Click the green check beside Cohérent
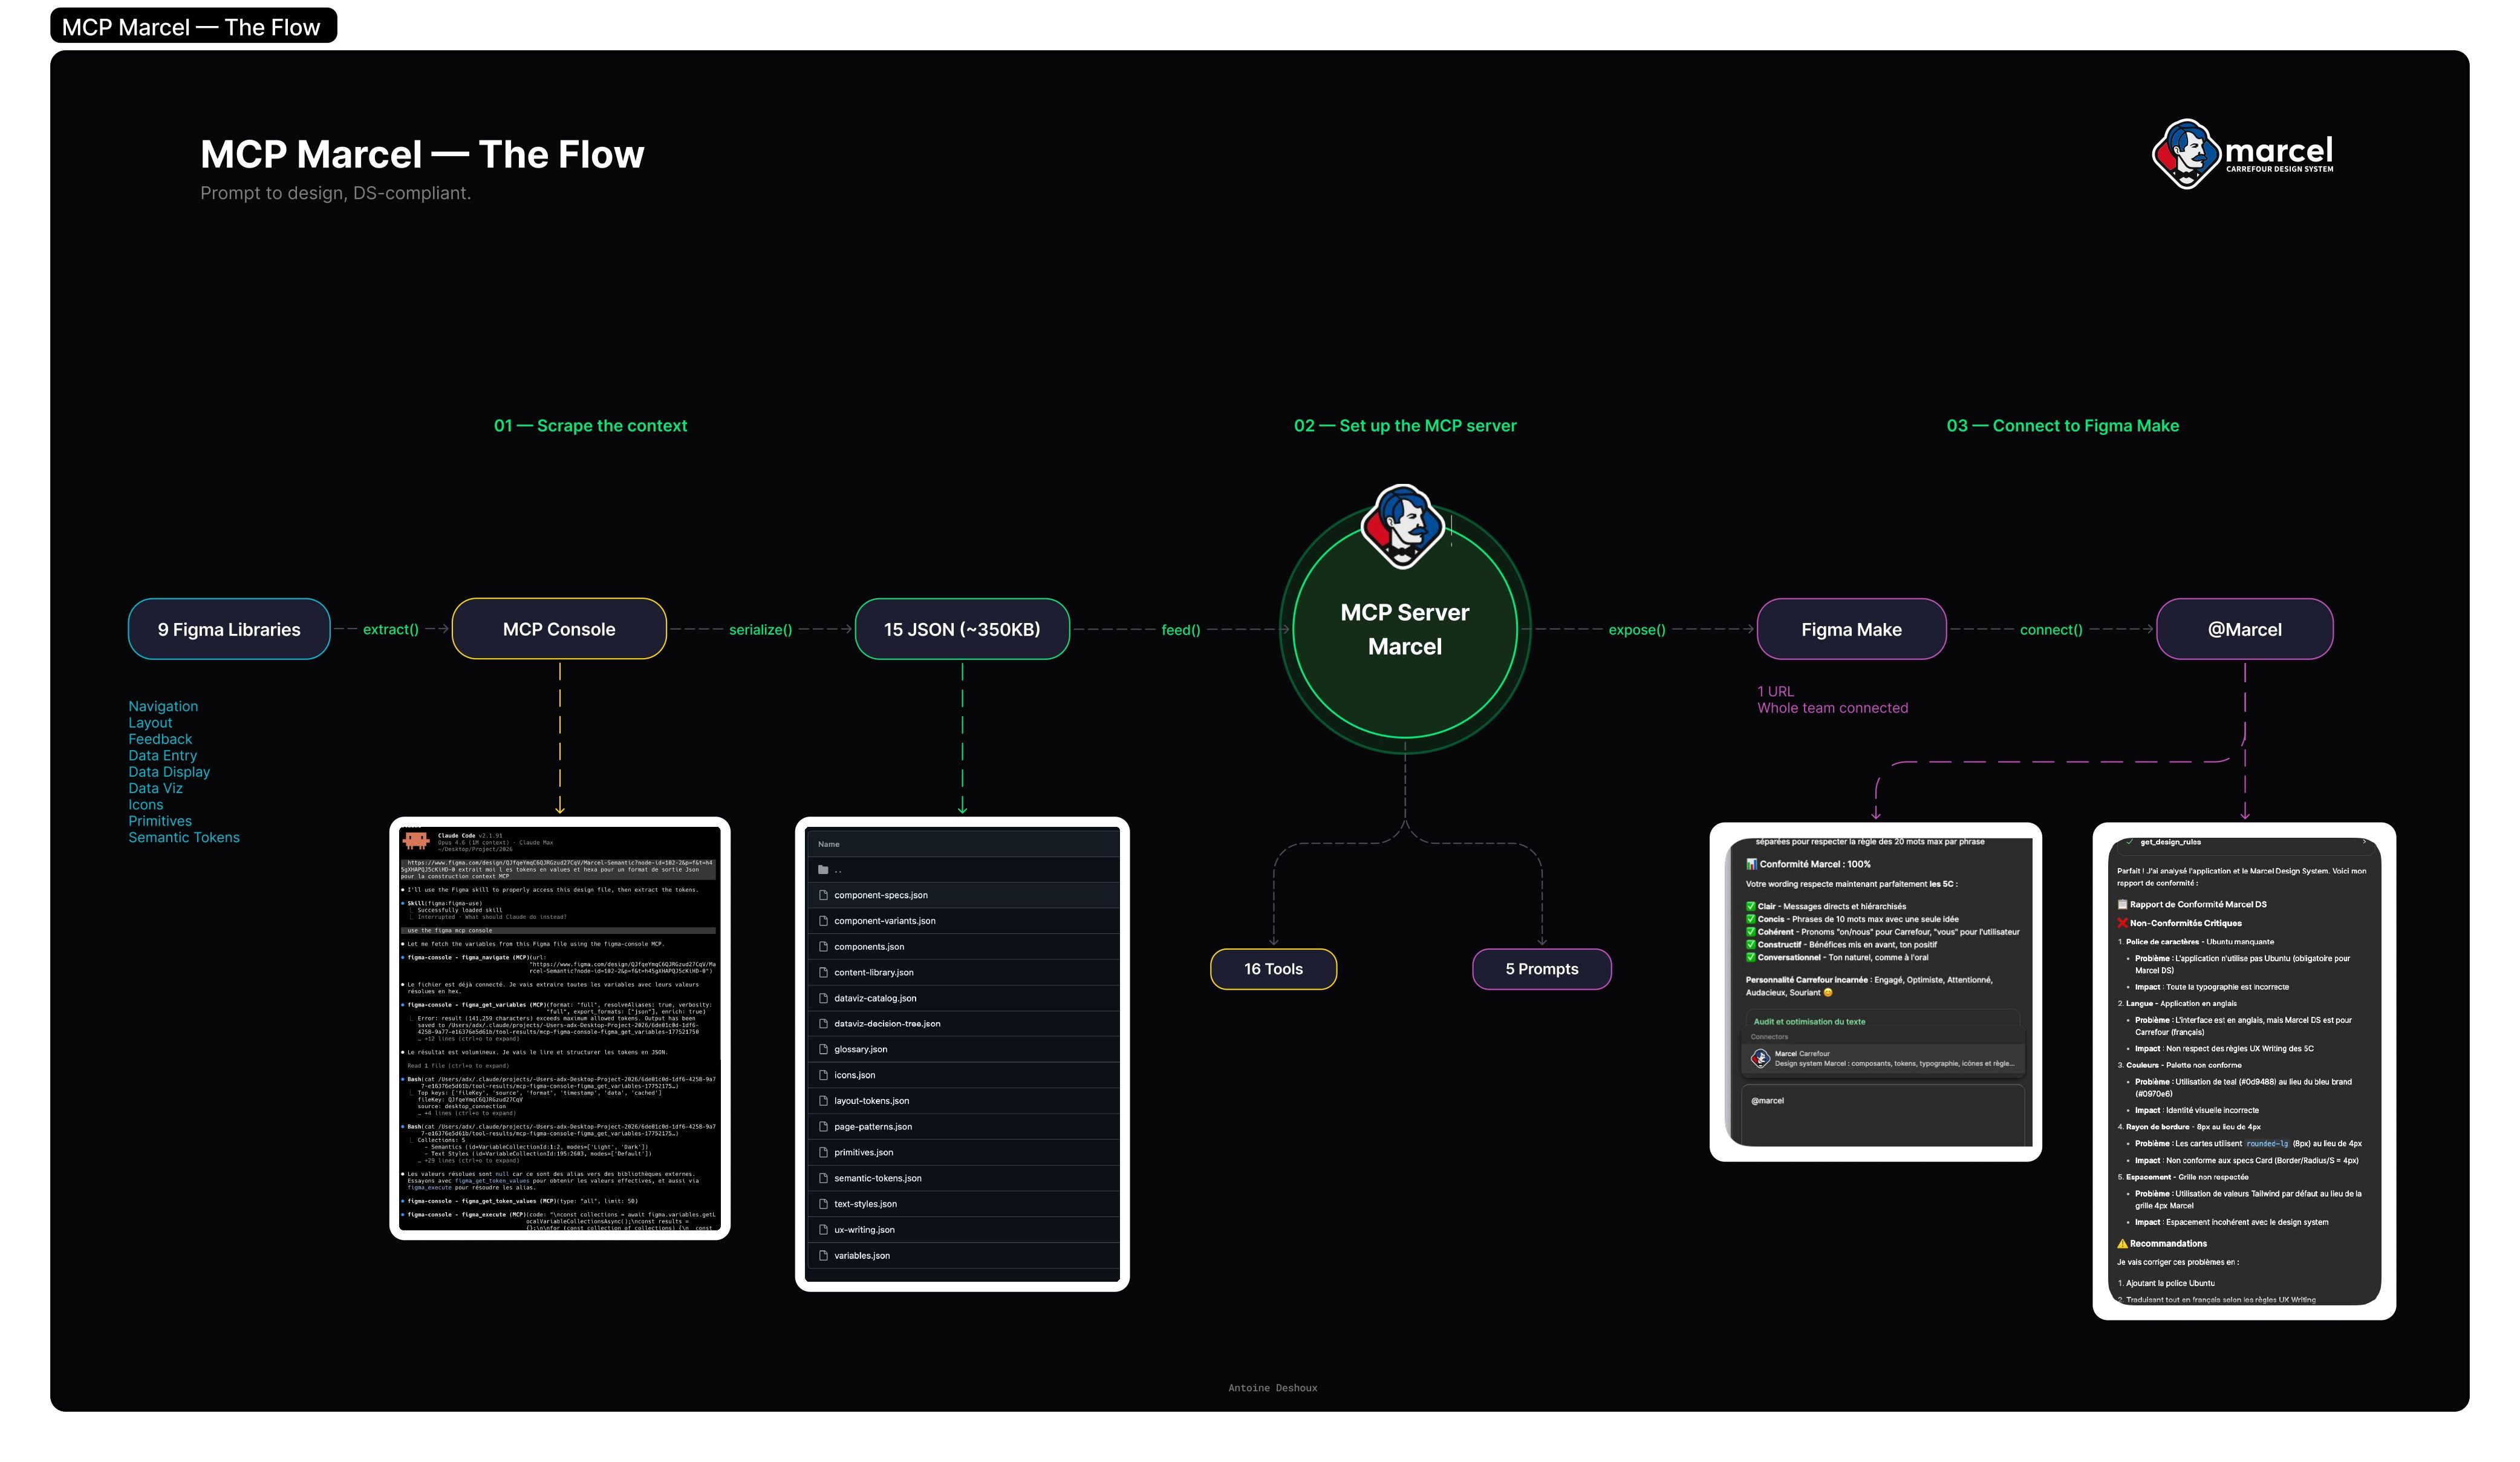The width and height of the screenshot is (2520, 1462). pyautogui.click(x=1751, y=932)
